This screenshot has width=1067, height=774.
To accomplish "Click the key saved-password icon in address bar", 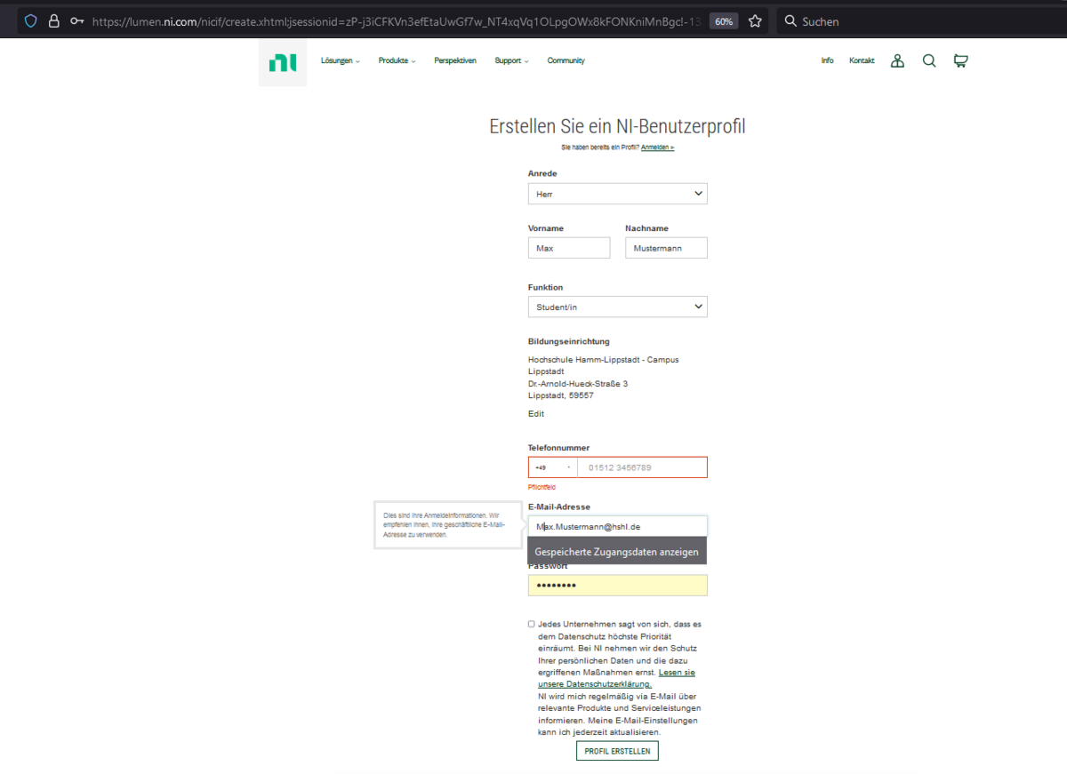I will pos(77,20).
